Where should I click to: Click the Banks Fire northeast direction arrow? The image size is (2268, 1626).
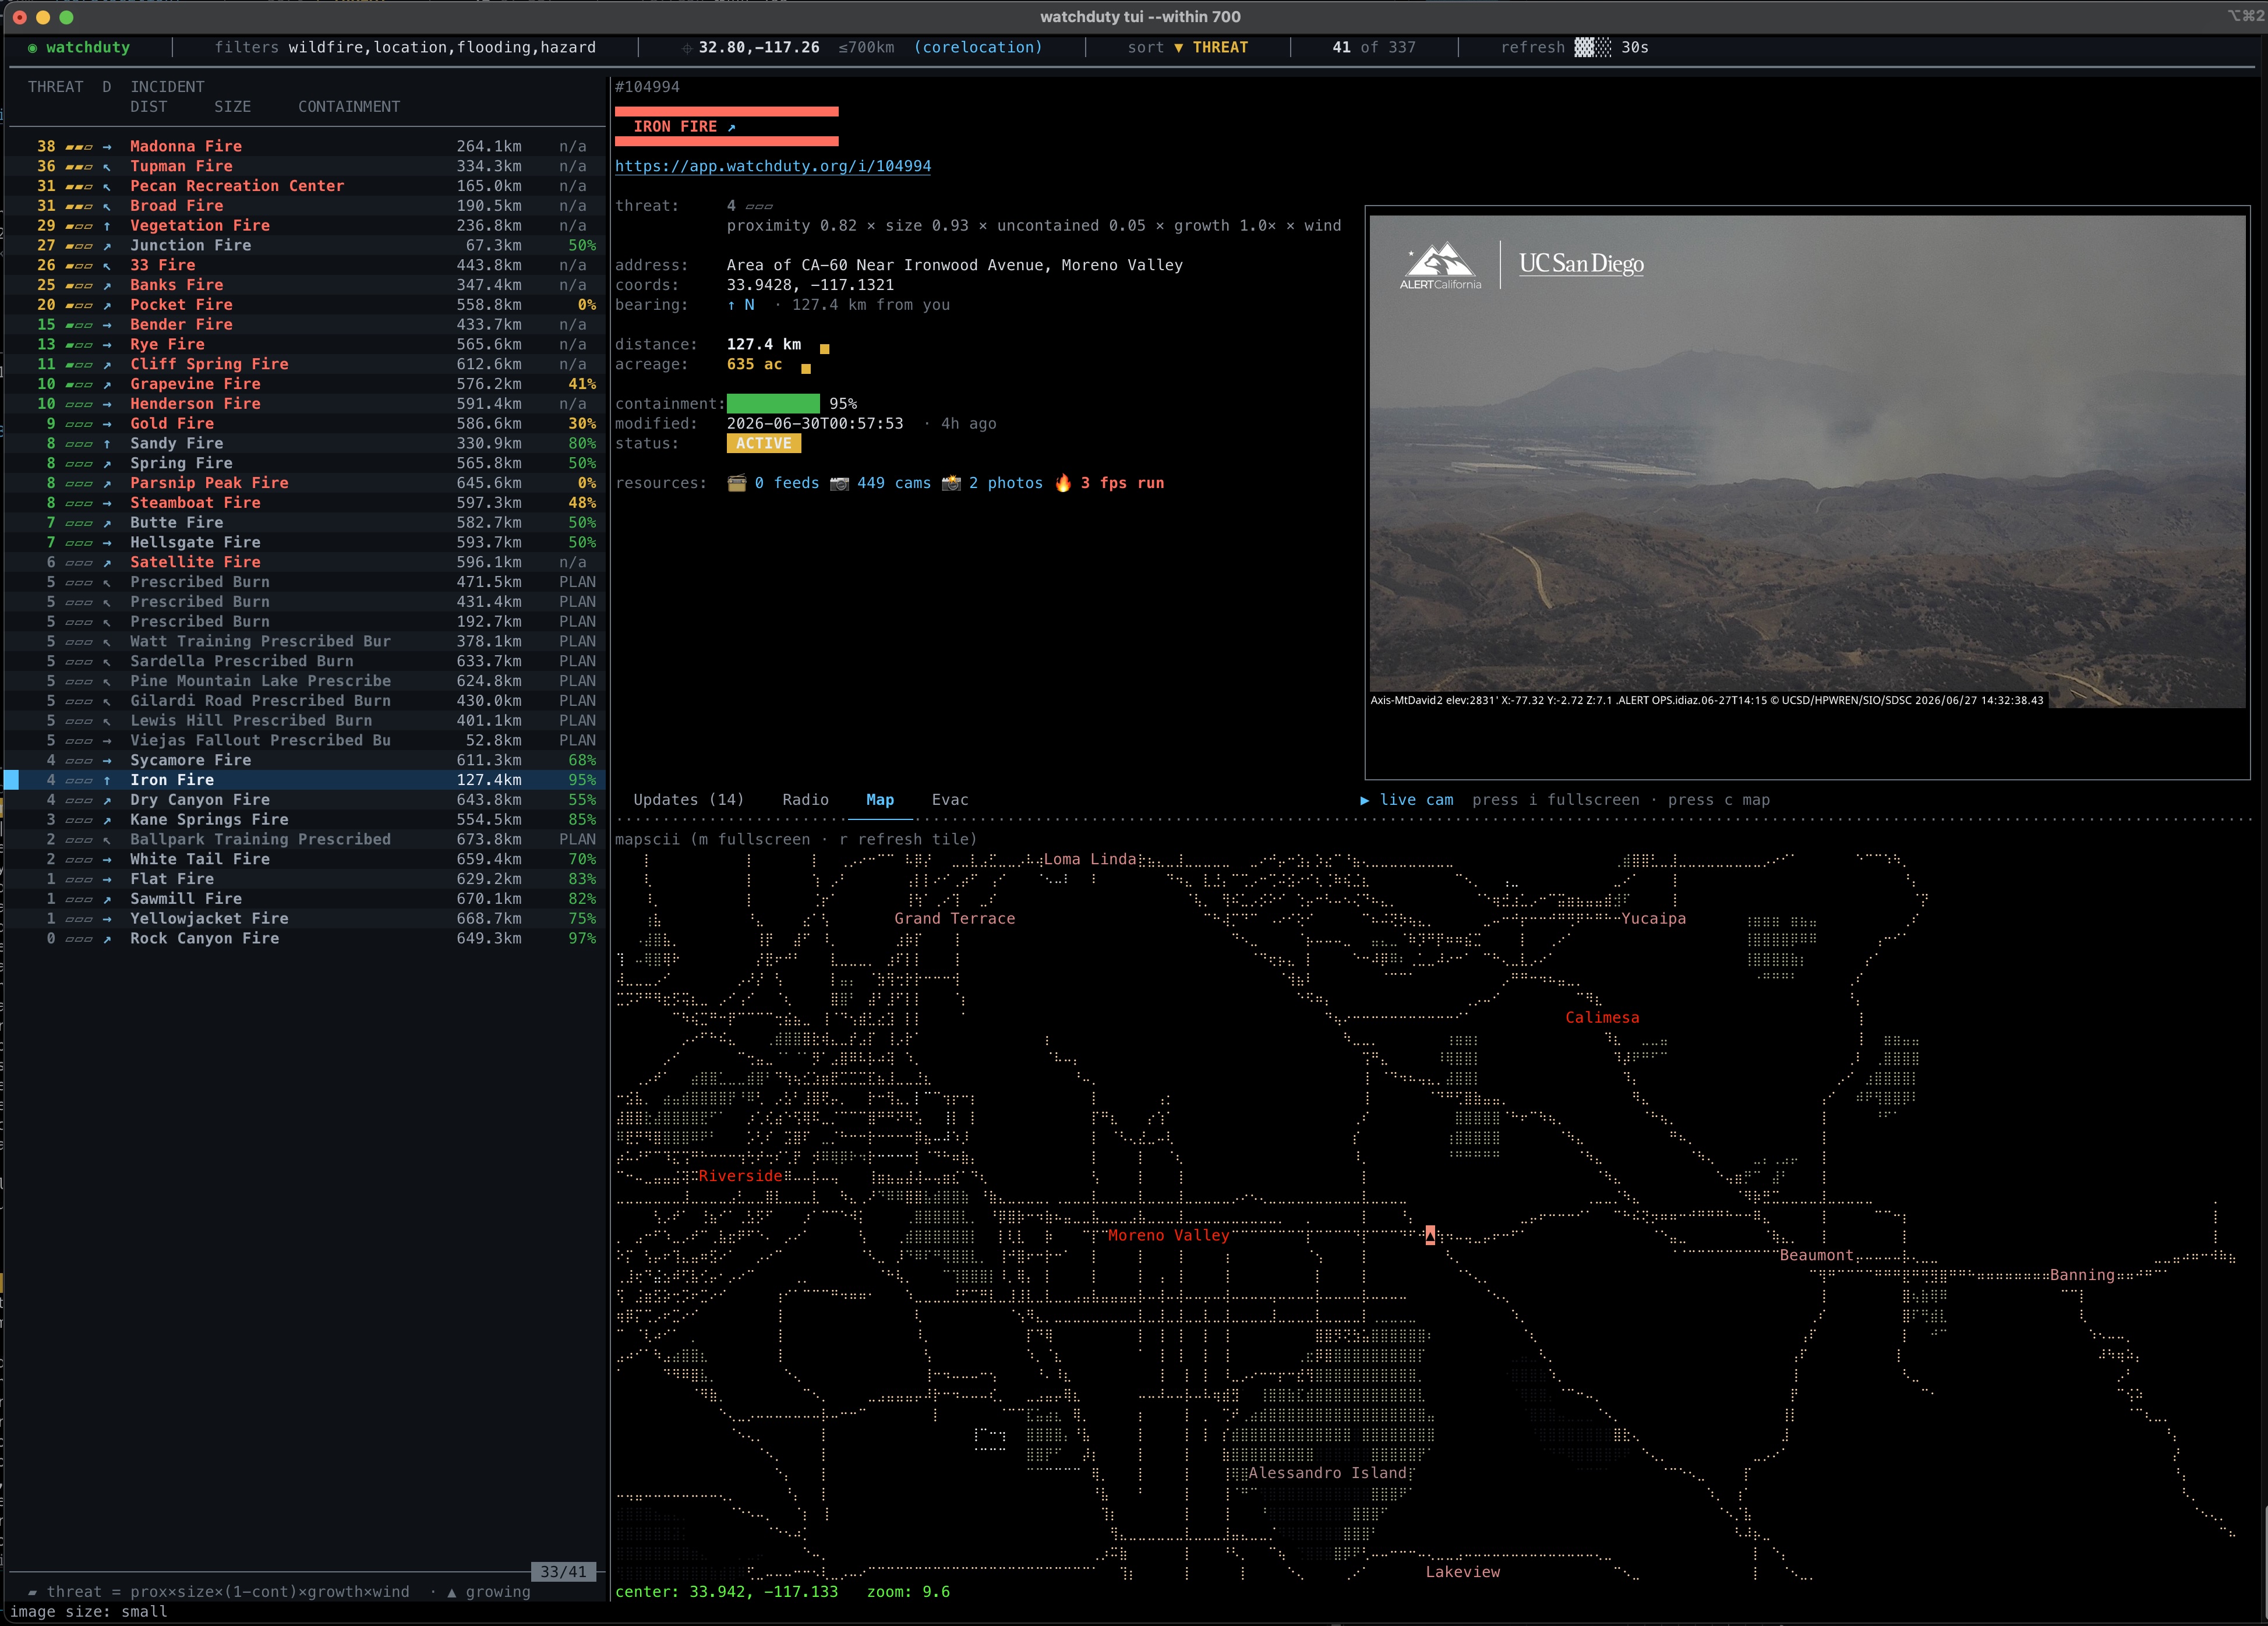pos(107,285)
